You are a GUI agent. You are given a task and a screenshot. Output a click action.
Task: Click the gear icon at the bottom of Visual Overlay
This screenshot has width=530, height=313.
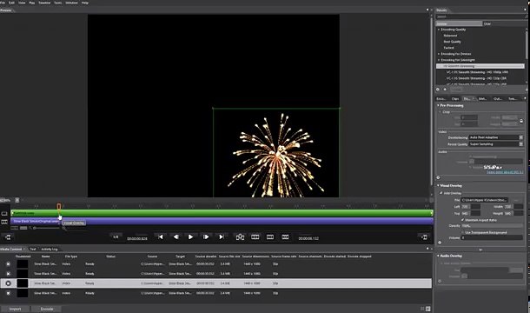(440, 243)
